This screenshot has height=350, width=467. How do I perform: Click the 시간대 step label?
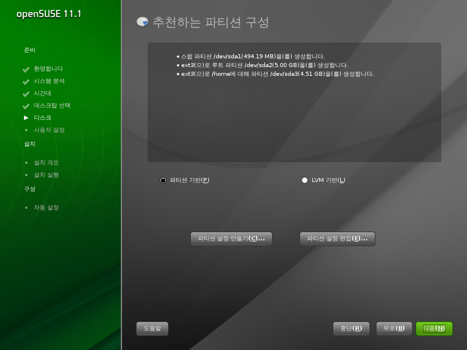point(42,93)
